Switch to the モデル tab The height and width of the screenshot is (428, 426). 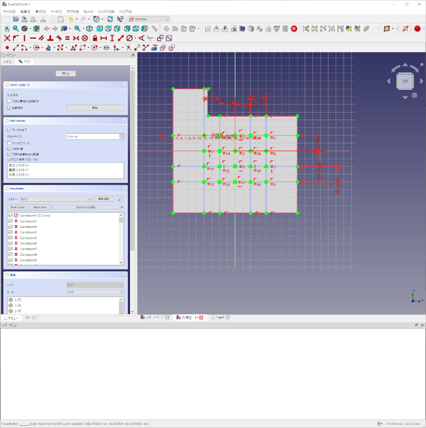[8, 61]
